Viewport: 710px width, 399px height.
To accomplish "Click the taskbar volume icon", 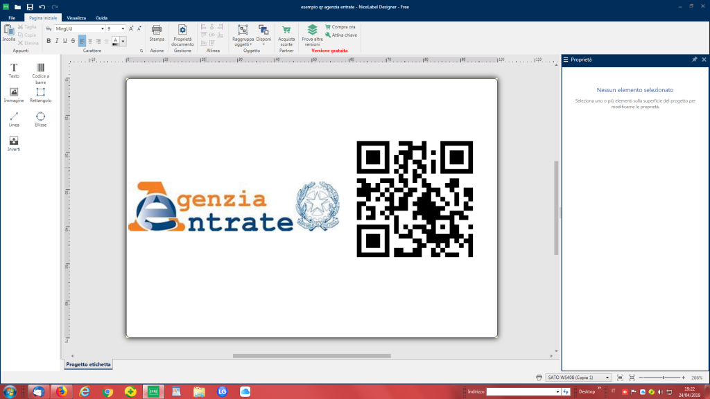I will coord(660,392).
